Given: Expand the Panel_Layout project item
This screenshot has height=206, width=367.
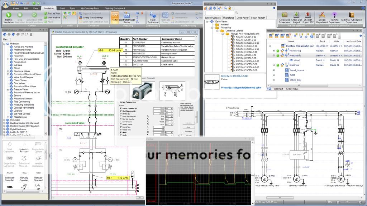Looking at the screenshot, I should point(274,70).
